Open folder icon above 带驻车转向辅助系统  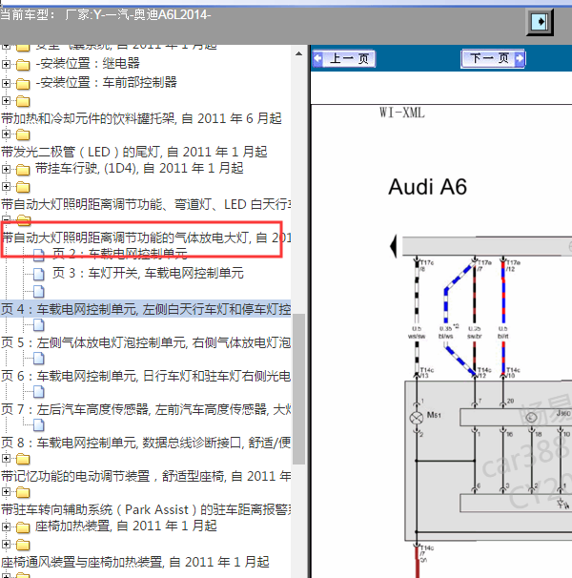[23, 492]
